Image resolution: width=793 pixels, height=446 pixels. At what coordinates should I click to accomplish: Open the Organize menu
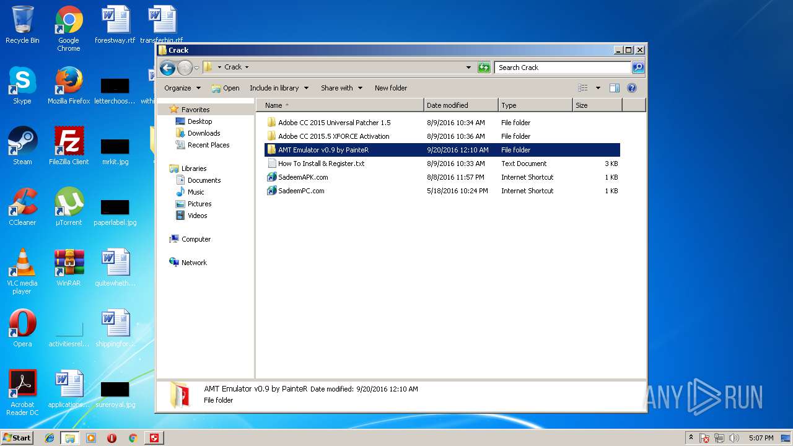[x=182, y=88]
